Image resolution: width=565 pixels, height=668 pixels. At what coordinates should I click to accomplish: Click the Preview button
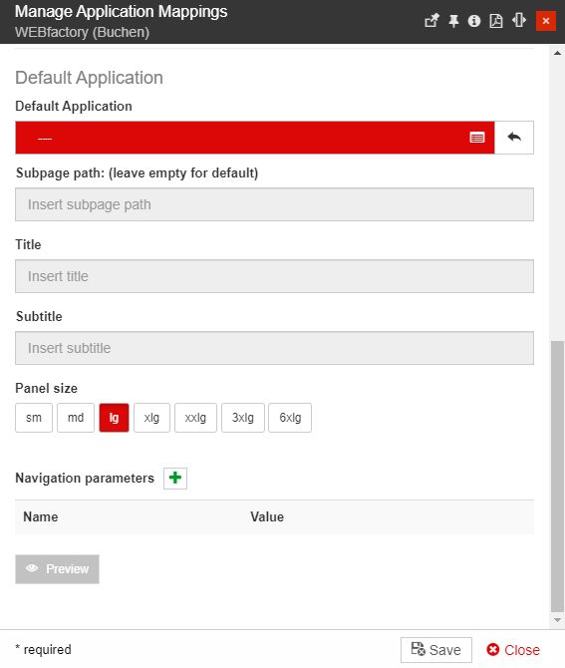tap(57, 569)
